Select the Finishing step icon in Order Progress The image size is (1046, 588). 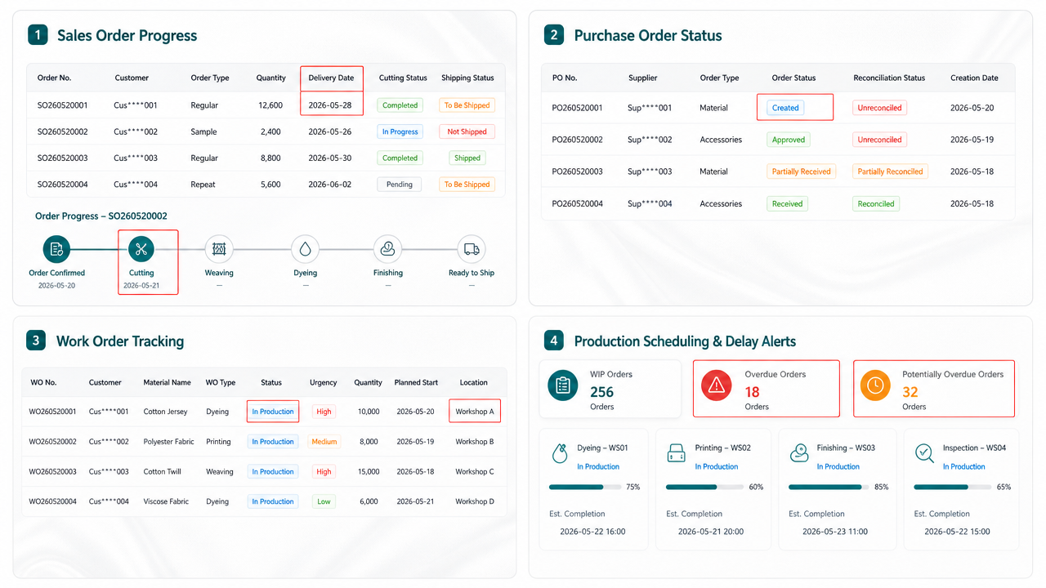(x=388, y=249)
